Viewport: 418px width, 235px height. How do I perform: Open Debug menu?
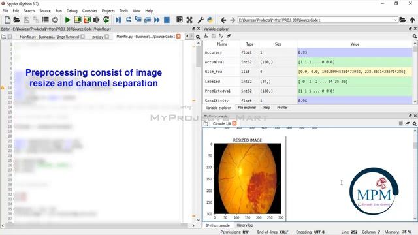pyautogui.click(x=72, y=11)
